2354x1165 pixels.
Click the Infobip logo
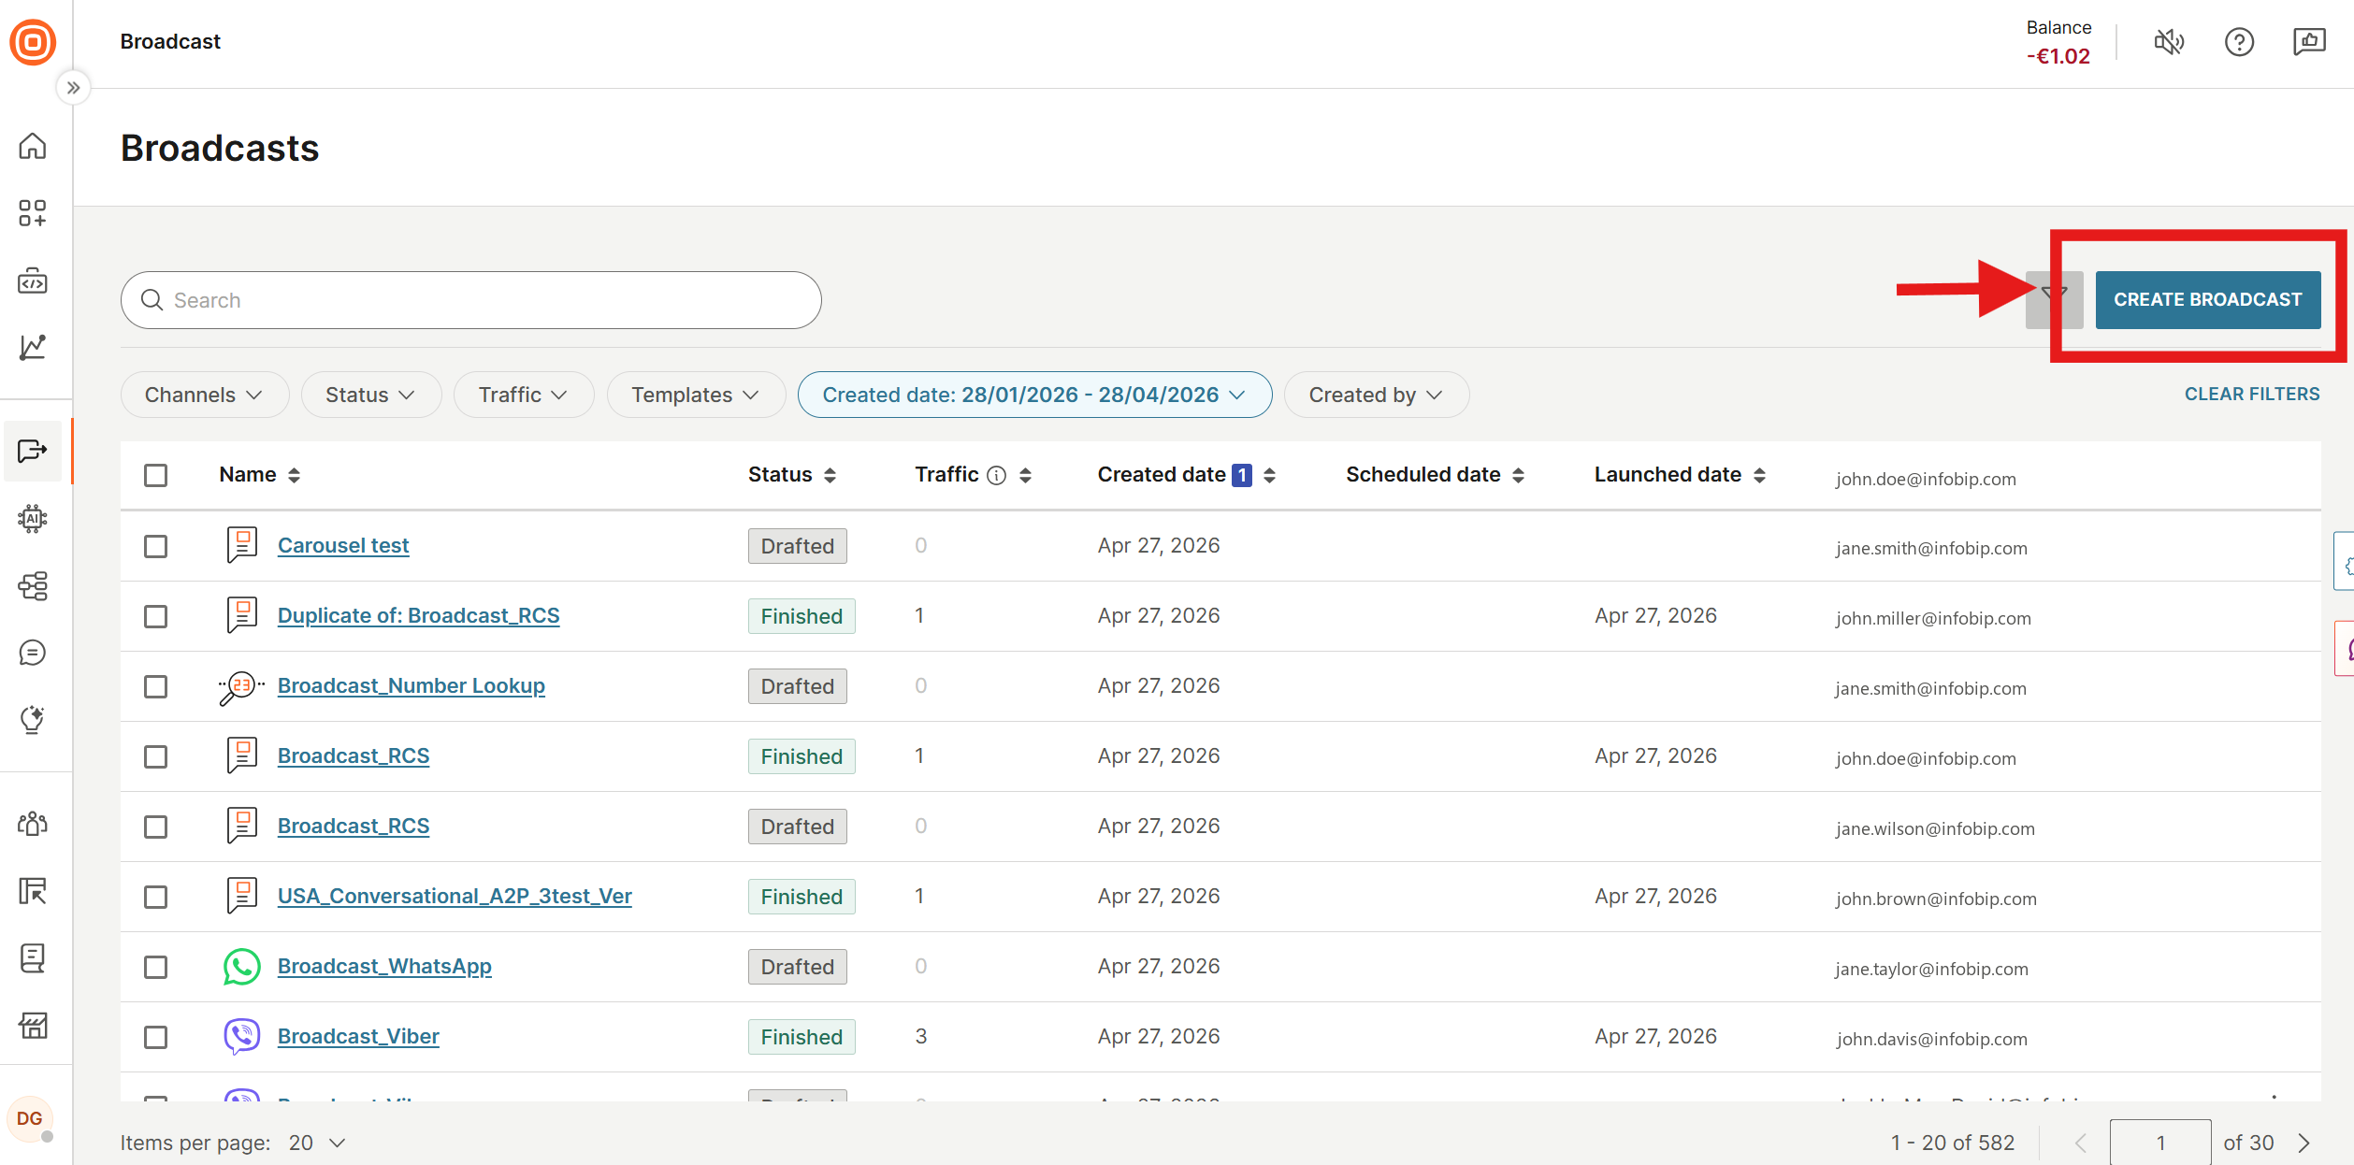33,42
